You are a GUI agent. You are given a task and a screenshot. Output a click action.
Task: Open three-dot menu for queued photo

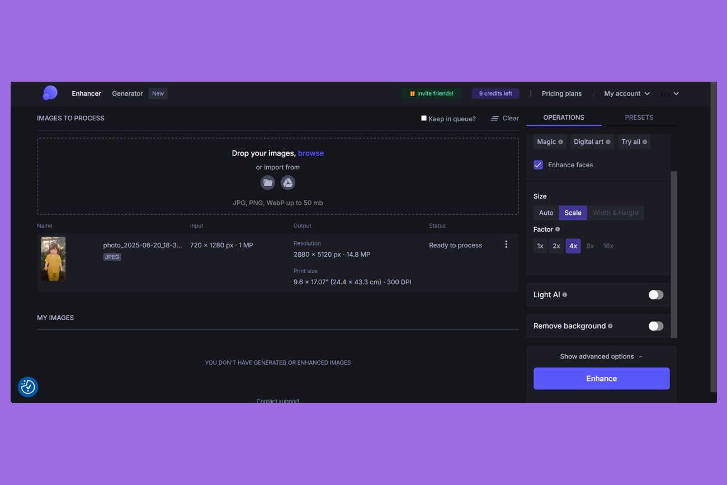[x=506, y=244]
